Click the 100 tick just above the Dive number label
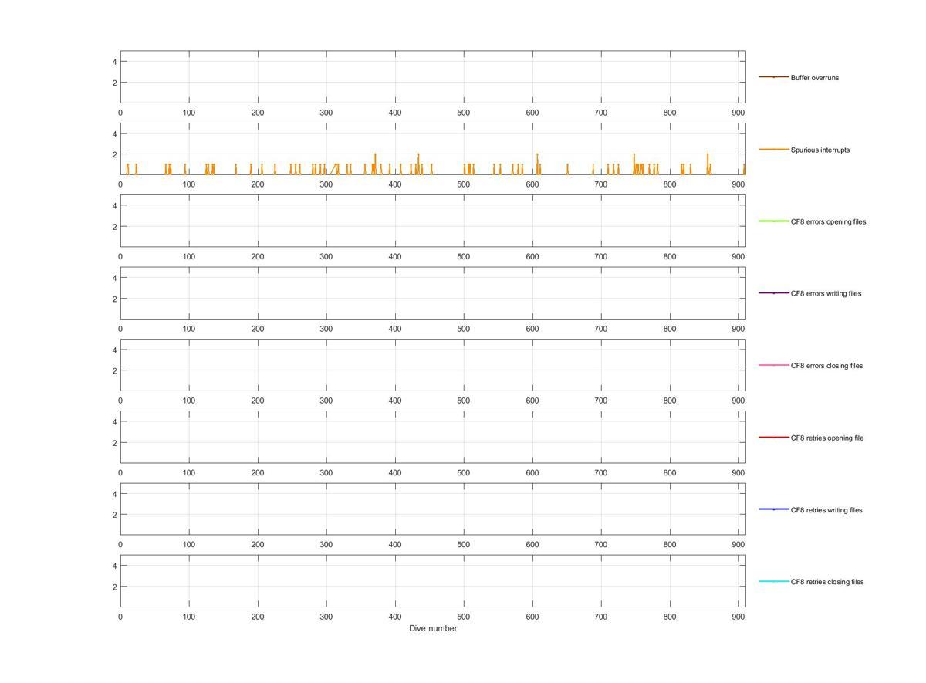The image size is (926, 683). click(x=189, y=617)
